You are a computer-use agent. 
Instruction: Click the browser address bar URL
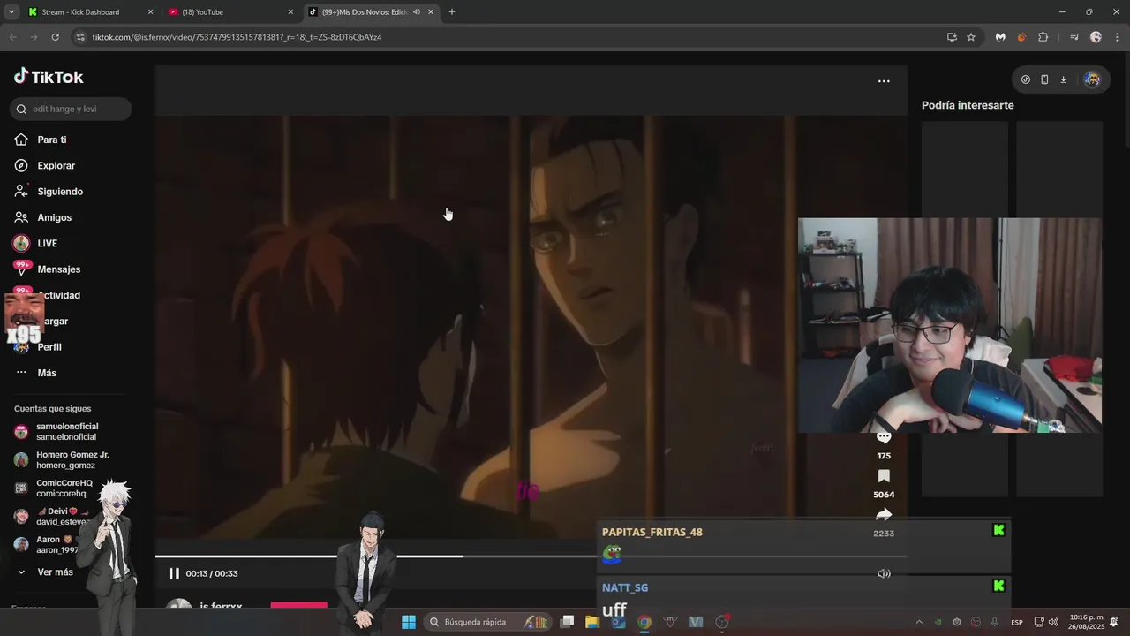pos(237,37)
